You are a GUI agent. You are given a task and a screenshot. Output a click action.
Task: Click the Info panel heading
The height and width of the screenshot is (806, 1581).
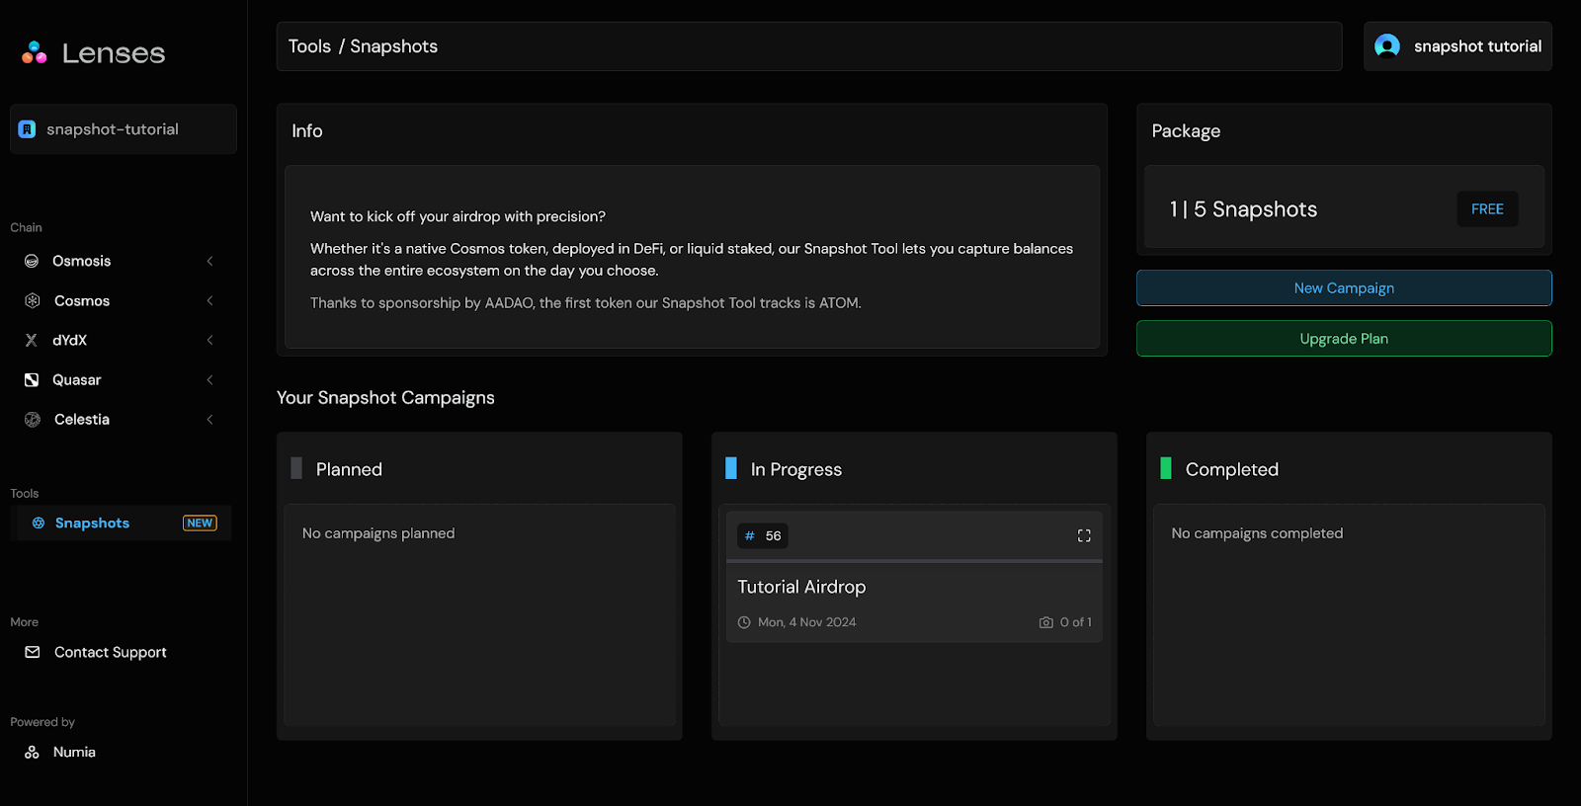[x=307, y=131]
